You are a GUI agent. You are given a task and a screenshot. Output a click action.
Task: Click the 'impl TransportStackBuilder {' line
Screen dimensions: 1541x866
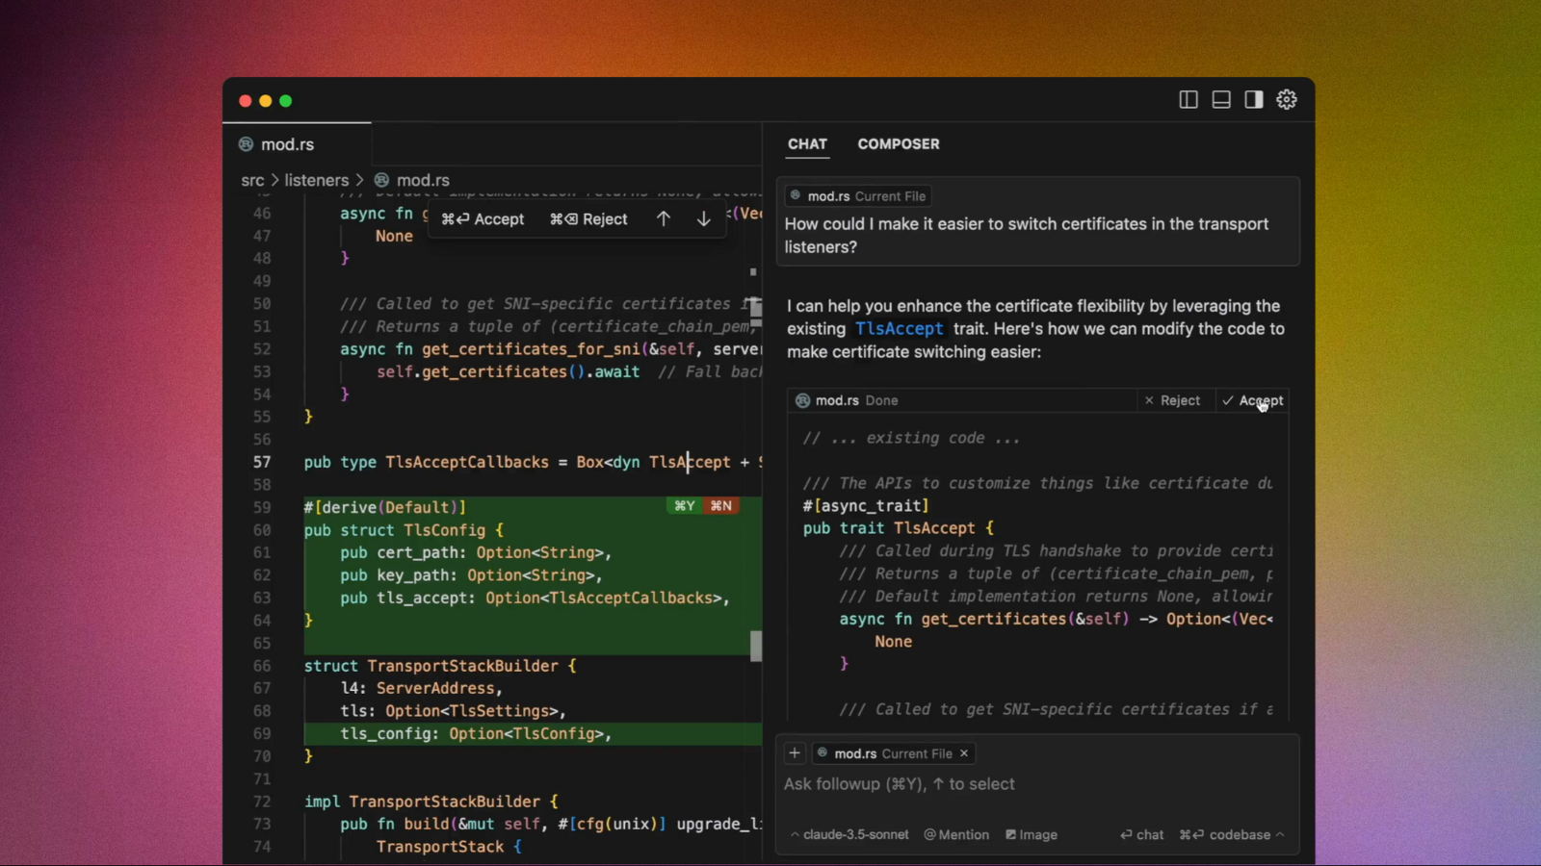click(x=431, y=802)
